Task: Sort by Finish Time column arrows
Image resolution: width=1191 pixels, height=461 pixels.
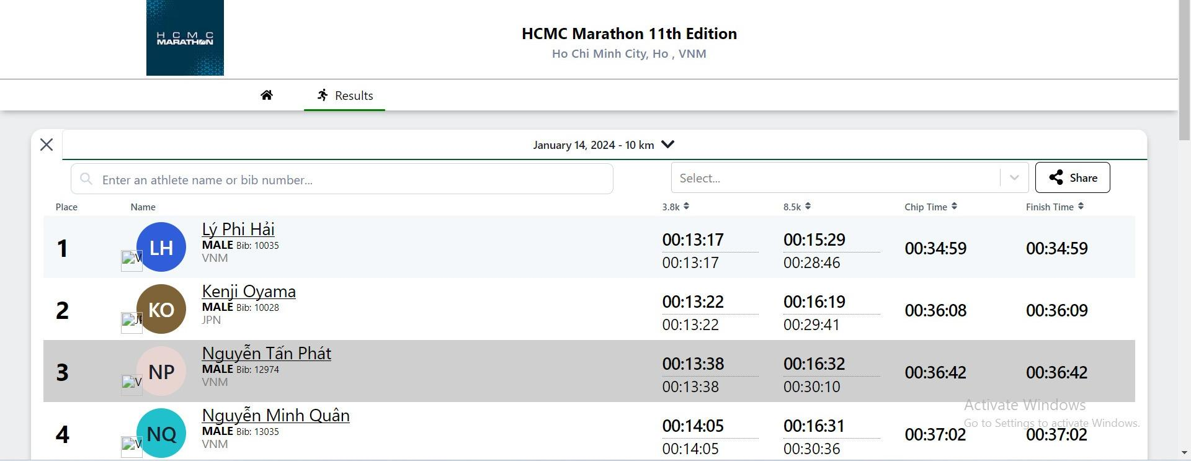Action: (x=1081, y=207)
